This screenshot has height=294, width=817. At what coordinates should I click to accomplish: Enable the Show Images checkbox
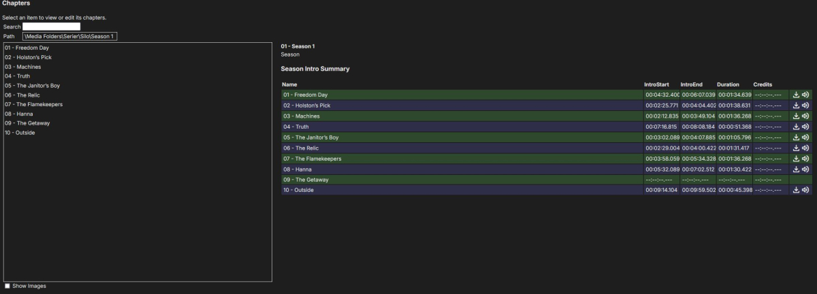pos(7,286)
